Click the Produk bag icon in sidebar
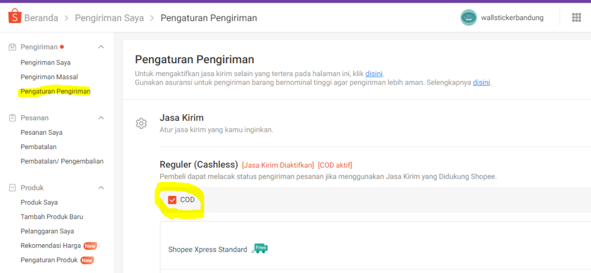Screen dimensions: 591x273 (x=12, y=188)
